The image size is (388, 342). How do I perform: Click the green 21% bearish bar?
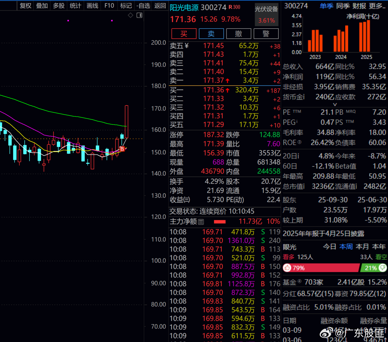[x=374, y=268]
